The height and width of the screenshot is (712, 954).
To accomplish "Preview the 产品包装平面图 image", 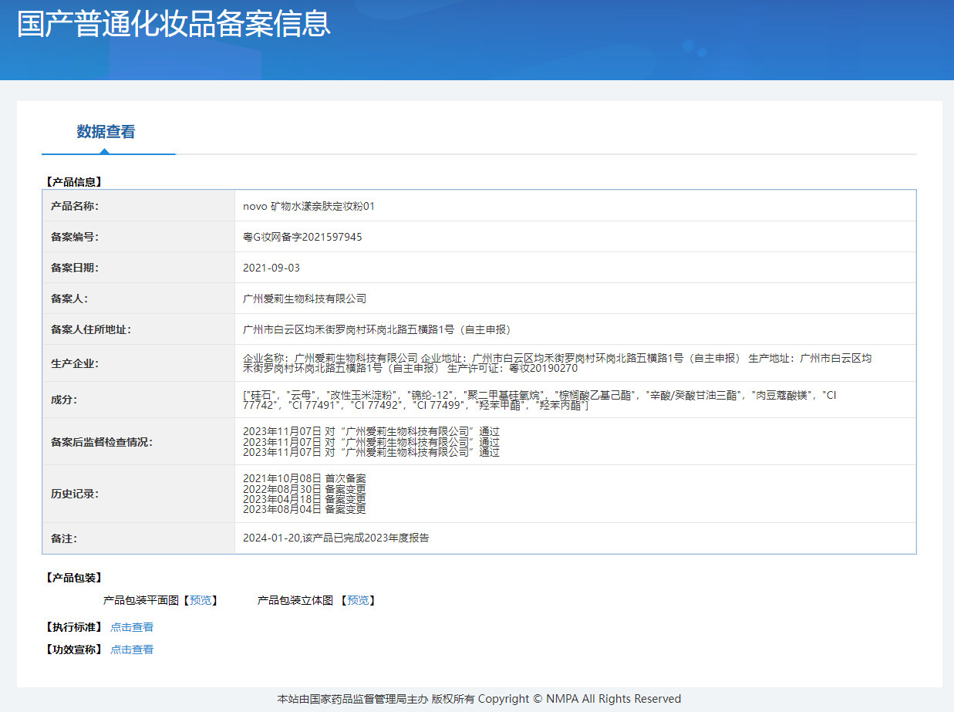I will (201, 600).
